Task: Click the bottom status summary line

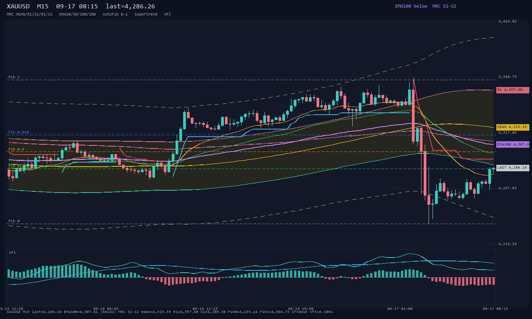Action: coord(170,312)
